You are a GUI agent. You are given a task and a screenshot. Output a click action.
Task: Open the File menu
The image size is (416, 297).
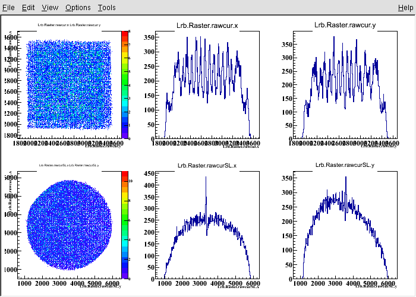(x=8, y=7)
